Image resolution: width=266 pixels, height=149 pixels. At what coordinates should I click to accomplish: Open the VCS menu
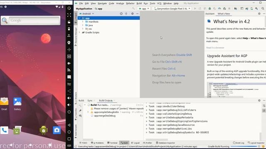coord(159,3)
